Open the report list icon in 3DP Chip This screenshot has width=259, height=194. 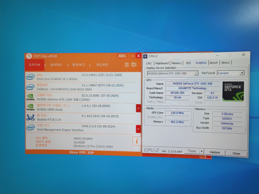[127, 65]
